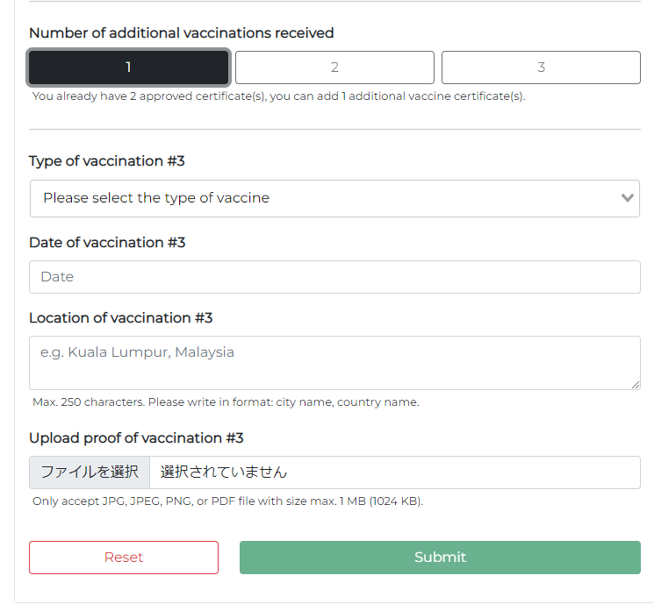This screenshot has height=604, width=654.
Task: Choose 2 additional vaccinations option
Action: [x=334, y=68]
